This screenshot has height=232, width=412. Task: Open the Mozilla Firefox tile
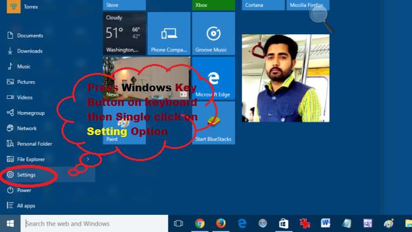307,5
